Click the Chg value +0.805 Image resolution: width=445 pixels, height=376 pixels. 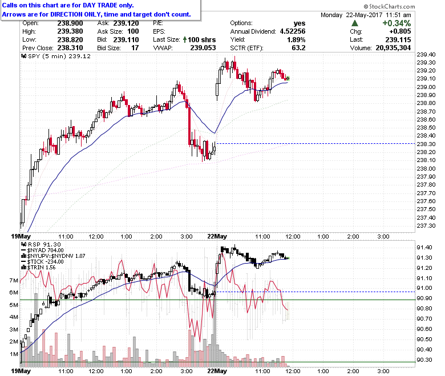tap(400, 31)
